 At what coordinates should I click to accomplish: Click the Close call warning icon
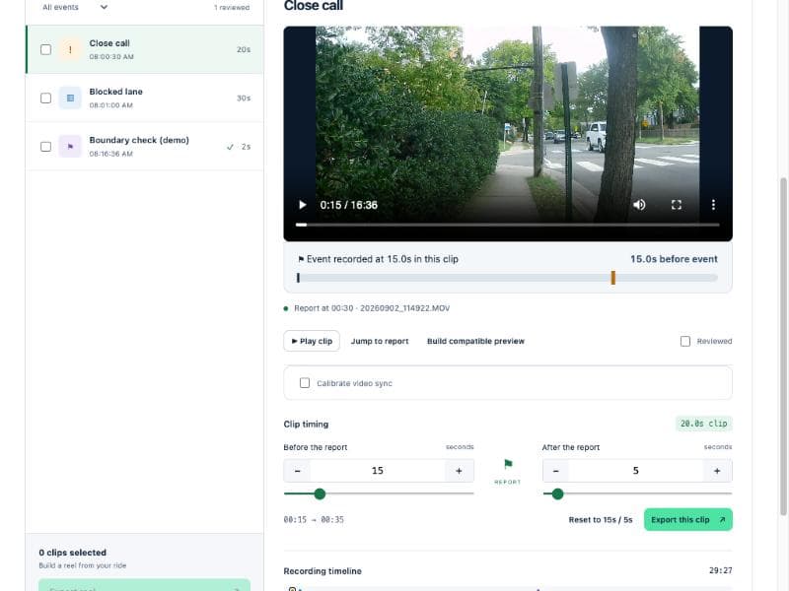tap(70, 49)
